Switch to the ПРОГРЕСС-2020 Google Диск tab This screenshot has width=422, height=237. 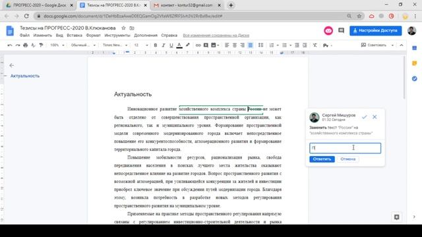tap(40, 5)
